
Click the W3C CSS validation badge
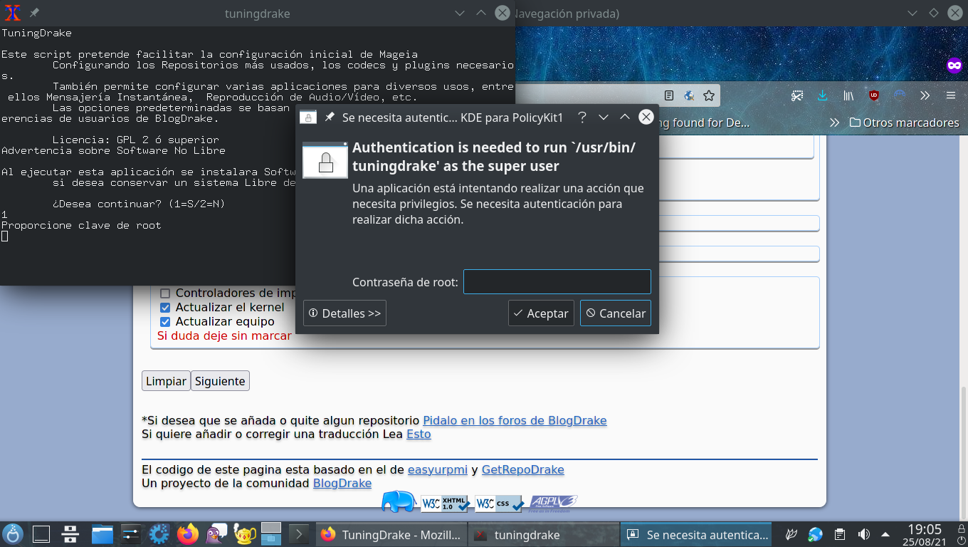(x=499, y=504)
